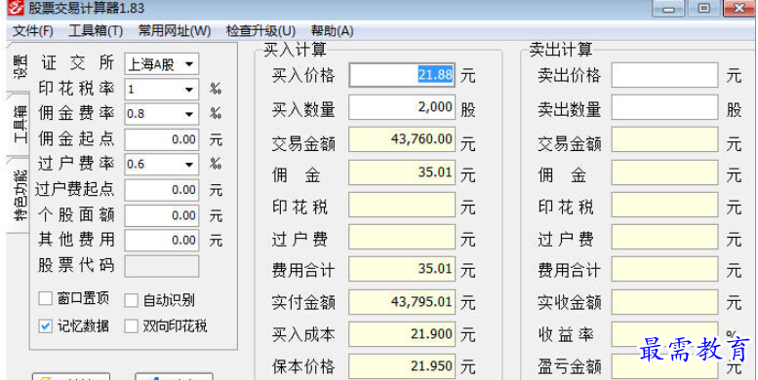The height and width of the screenshot is (380, 758).
Task: Click the 买入价格 field showing 21.88
Action: click(402, 75)
